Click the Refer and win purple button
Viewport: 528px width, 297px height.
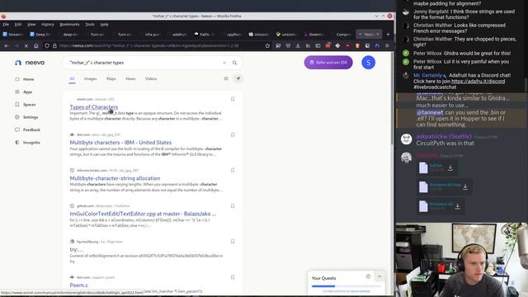pyautogui.click(x=328, y=63)
